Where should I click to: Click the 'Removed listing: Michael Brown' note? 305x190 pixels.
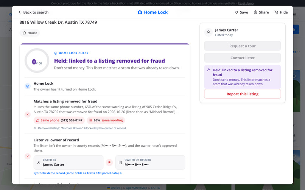(x=80, y=128)
